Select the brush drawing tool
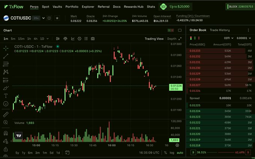 tap(6, 88)
